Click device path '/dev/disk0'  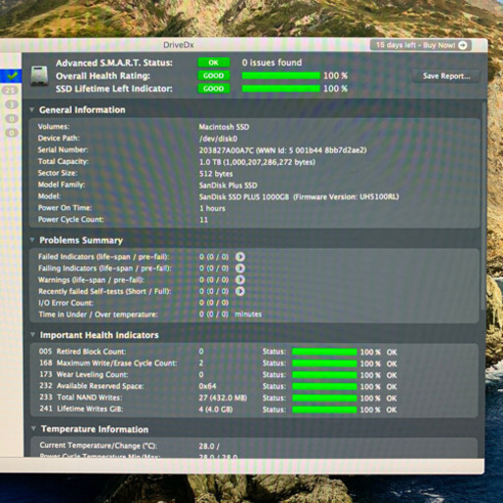pos(218,139)
